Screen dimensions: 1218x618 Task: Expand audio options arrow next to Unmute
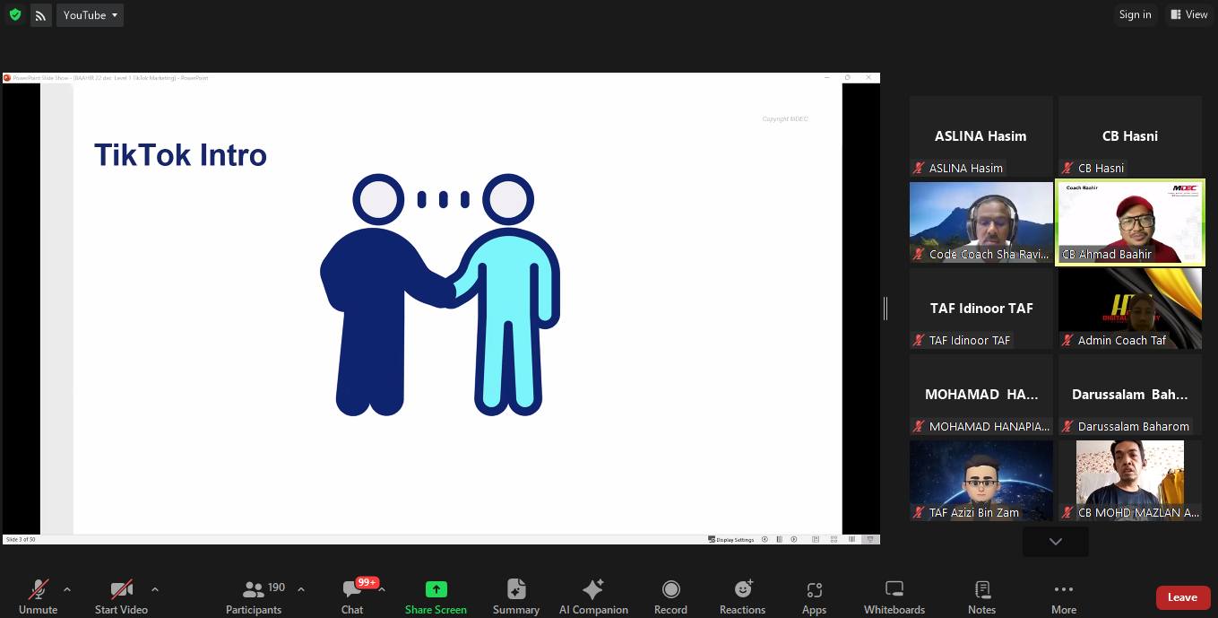coord(67,589)
